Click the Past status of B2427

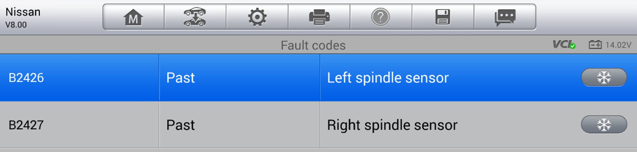[180, 125]
